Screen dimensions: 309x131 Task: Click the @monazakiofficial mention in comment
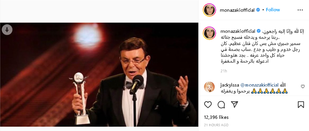pos(259,85)
